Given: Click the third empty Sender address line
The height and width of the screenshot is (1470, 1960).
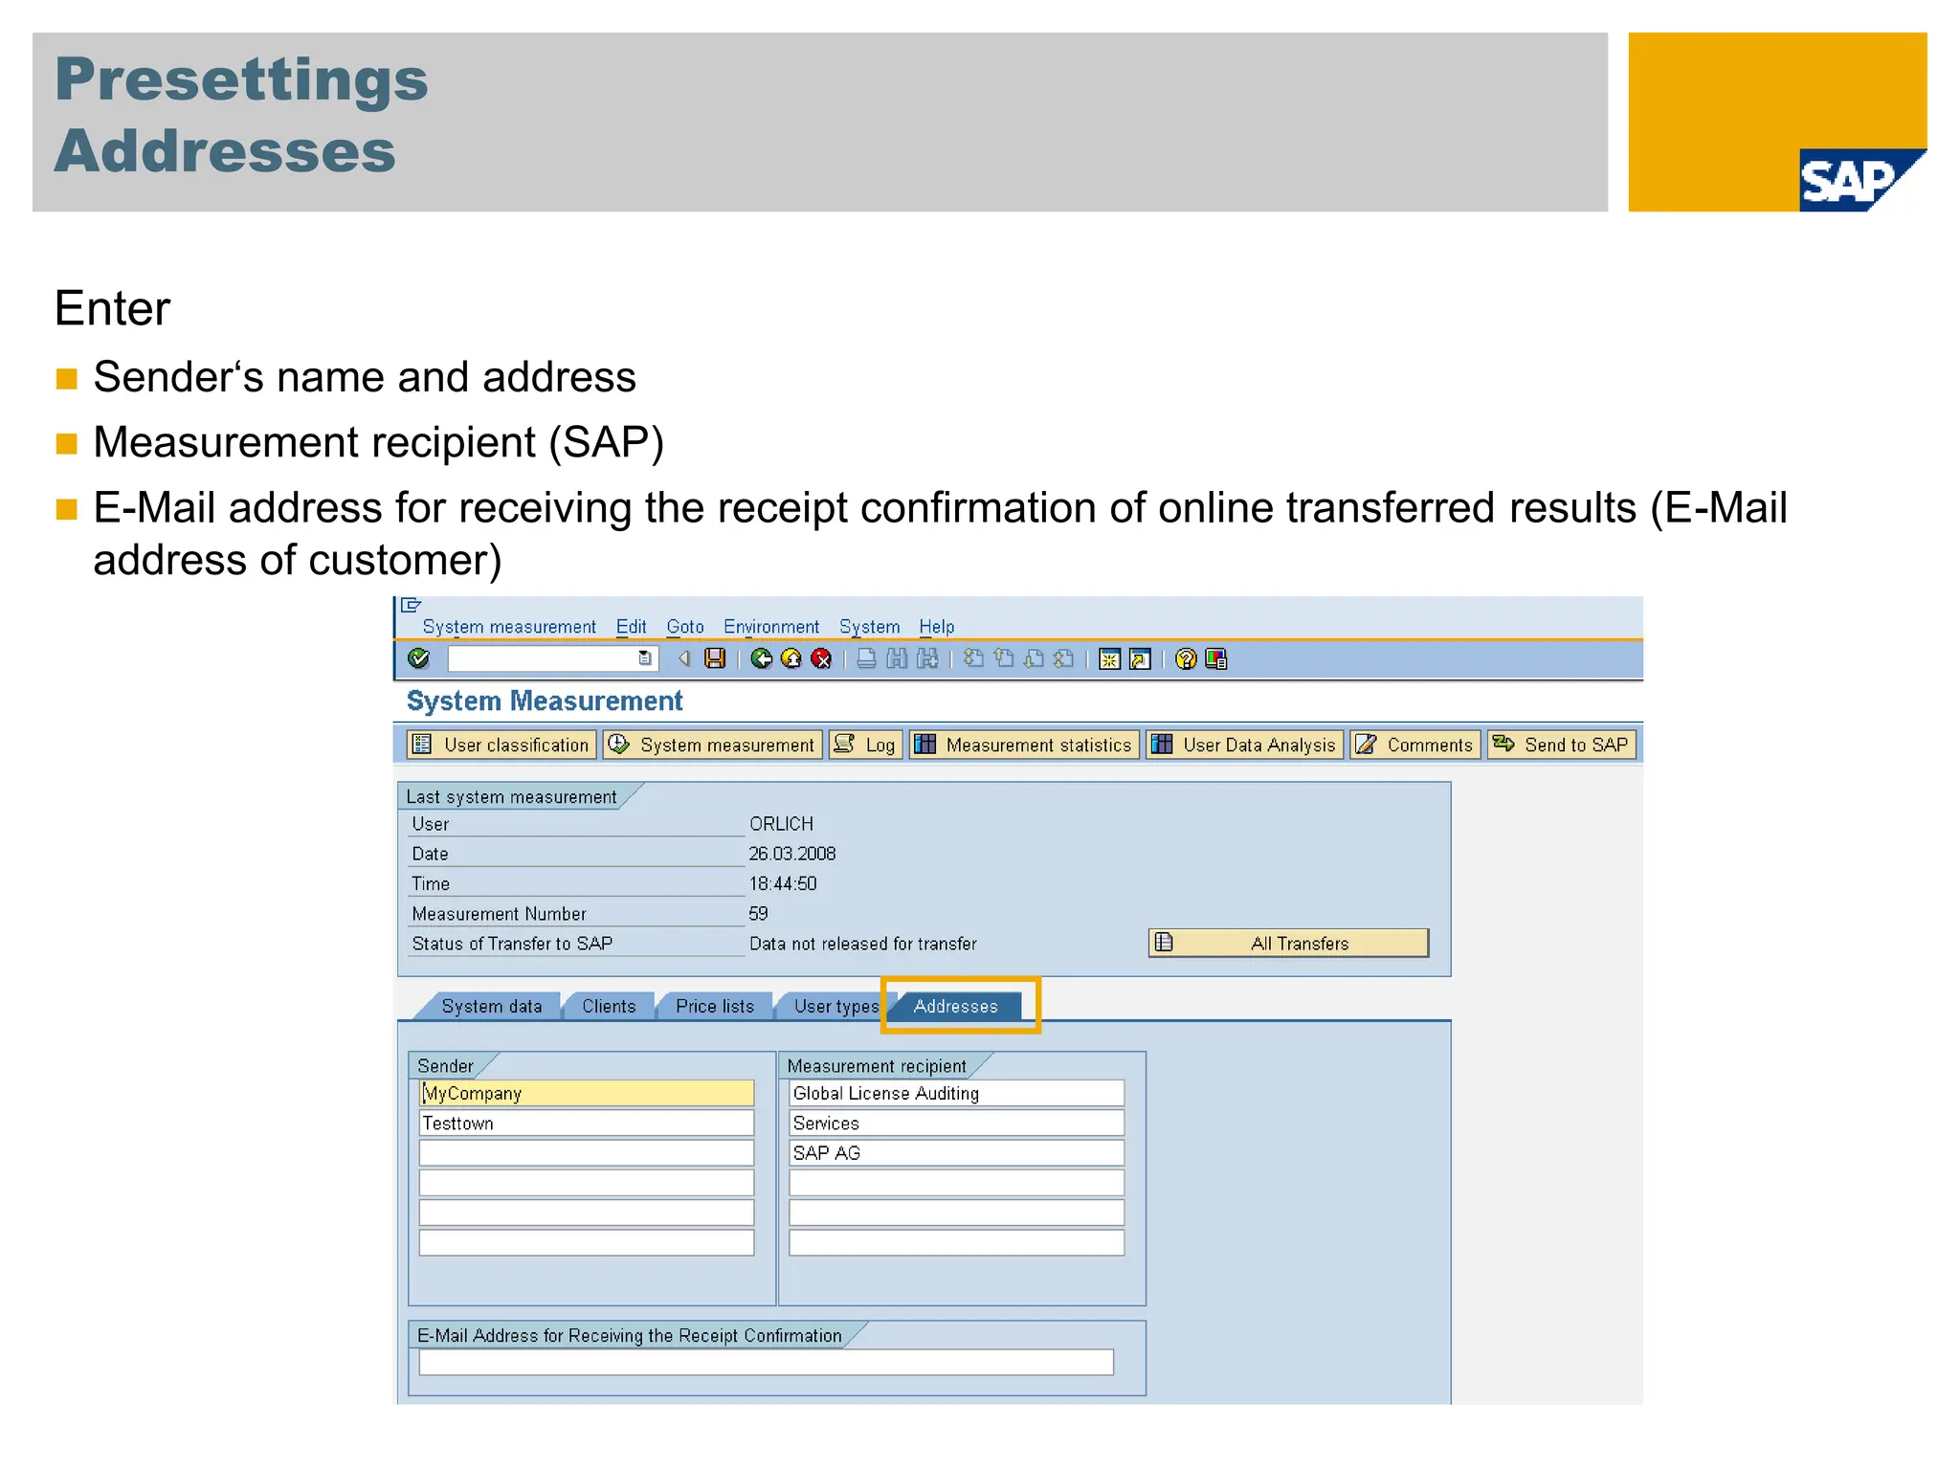Looking at the screenshot, I should tap(587, 1152).
